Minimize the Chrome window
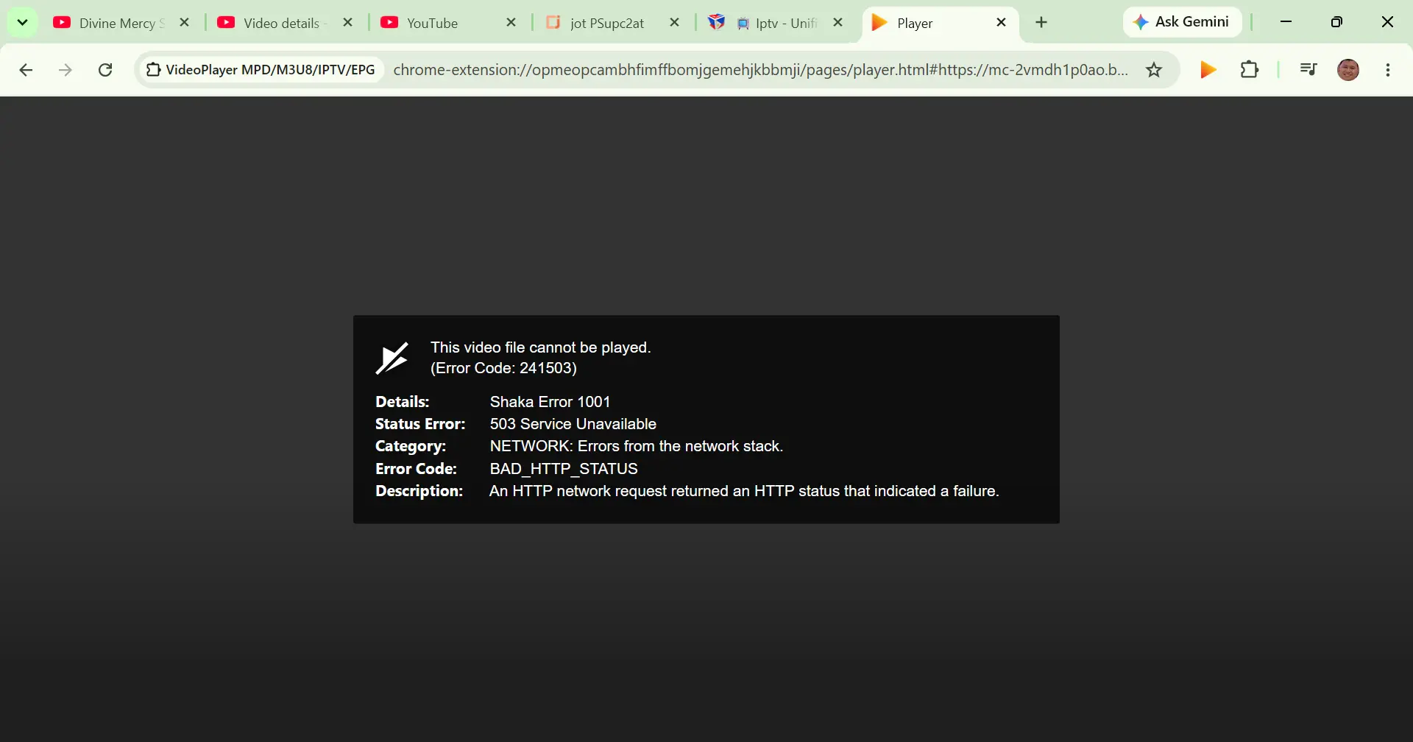Screen dimensions: 1413x742 tap(1286, 22)
